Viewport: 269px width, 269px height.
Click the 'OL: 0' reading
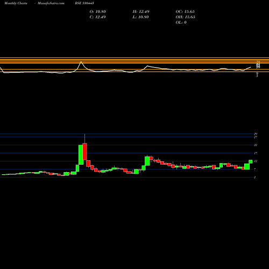[x=181, y=23]
